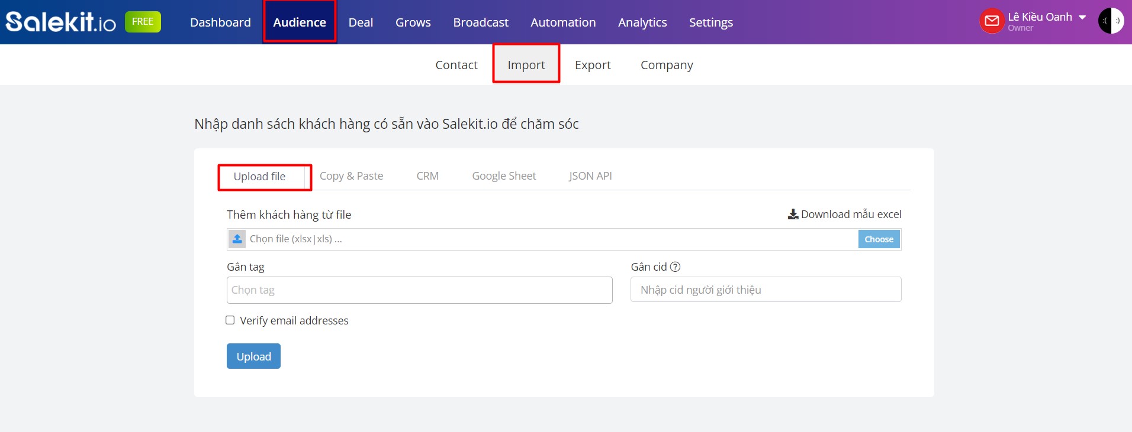
Task: Click the Chọn file (xlsx|xls) input field
Action: coord(564,239)
